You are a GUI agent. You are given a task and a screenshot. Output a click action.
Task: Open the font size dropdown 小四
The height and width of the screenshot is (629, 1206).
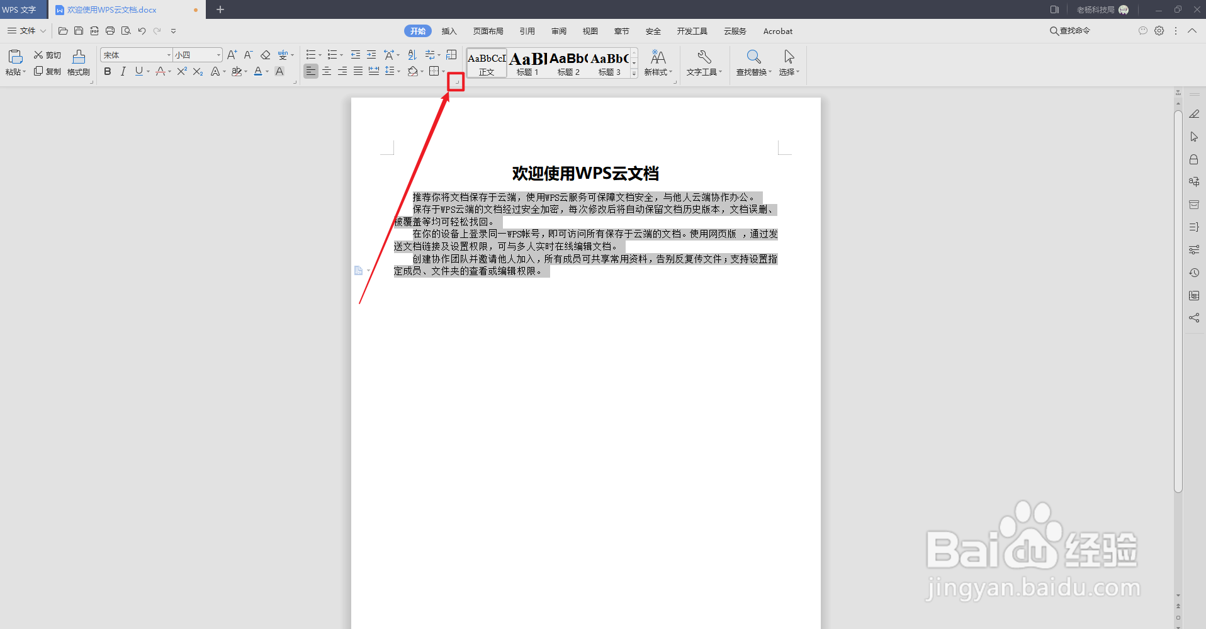click(218, 55)
